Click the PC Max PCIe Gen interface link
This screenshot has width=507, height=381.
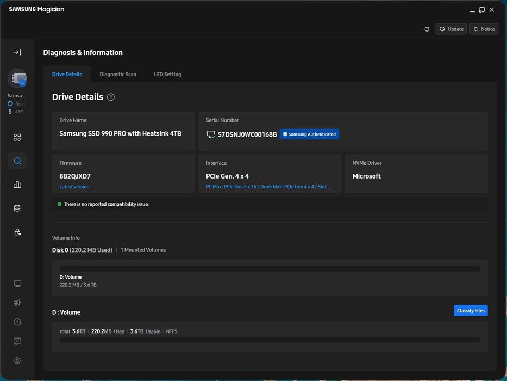click(x=268, y=187)
